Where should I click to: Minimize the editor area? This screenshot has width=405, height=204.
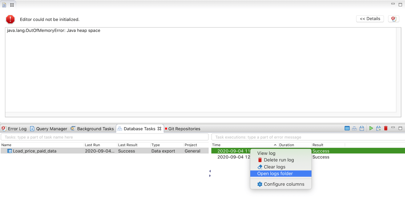(x=393, y=4)
